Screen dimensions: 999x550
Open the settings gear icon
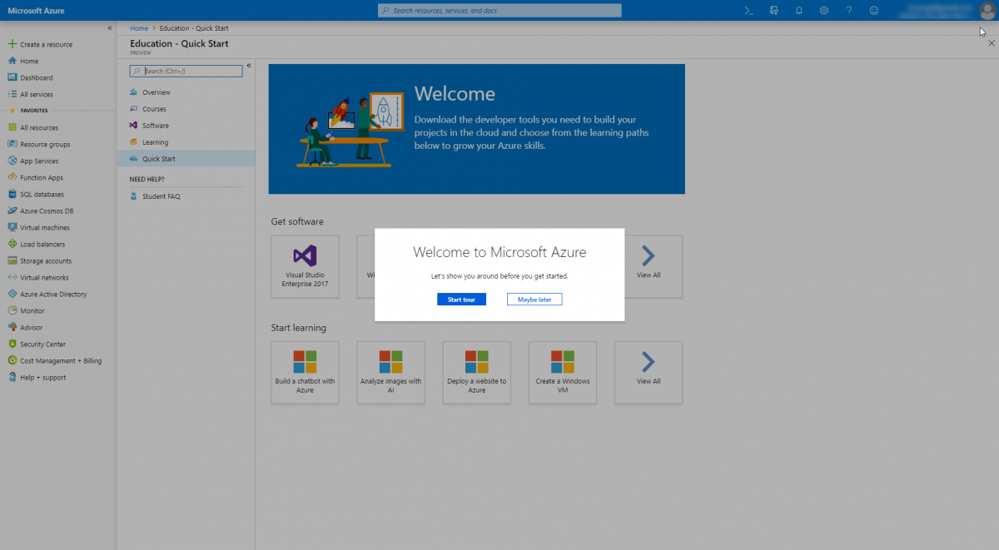click(823, 11)
